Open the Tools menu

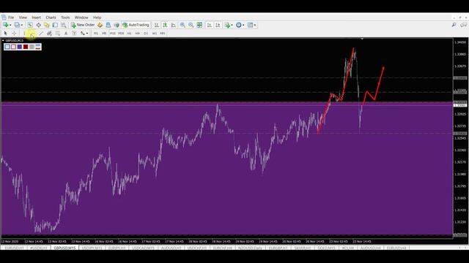click(65, 18)
